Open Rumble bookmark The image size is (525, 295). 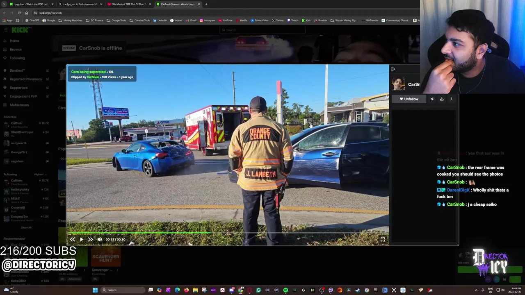click(x=320, y=20)
